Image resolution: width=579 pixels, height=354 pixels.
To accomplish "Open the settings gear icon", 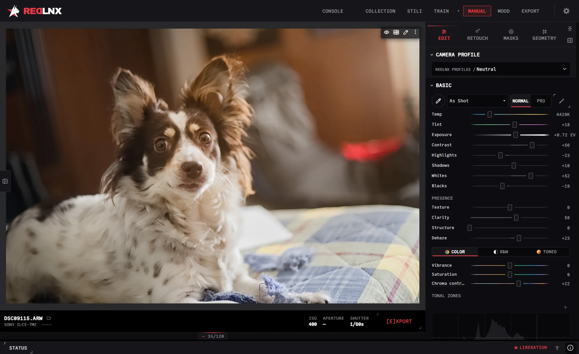I will pos(566,11).
